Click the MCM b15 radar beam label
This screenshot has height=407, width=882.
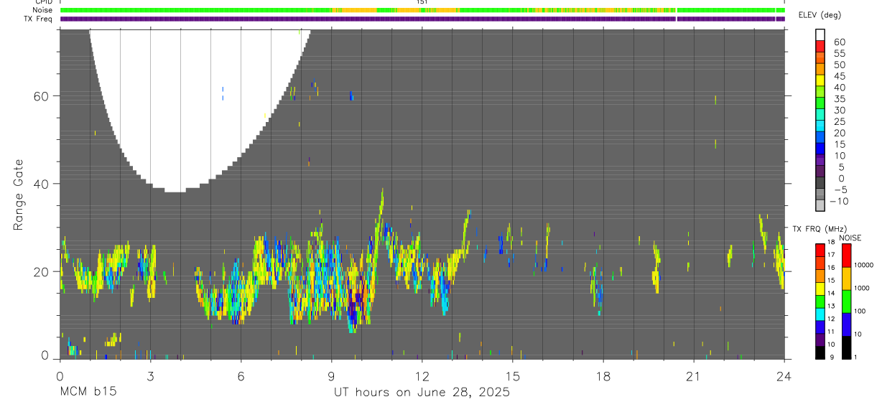pos(88,392)
